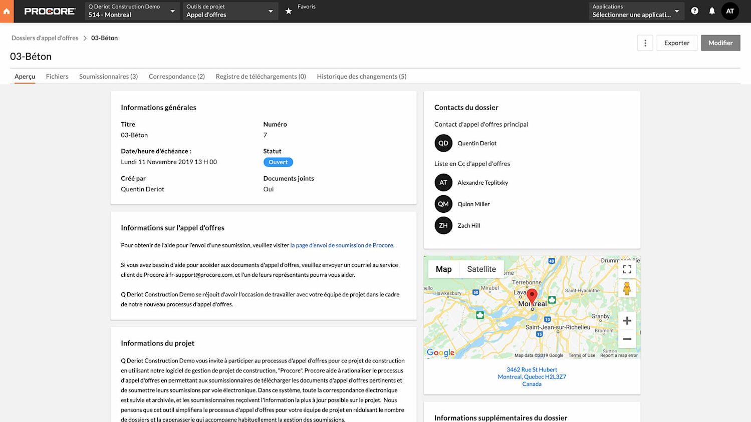The height and width of the screenshot is (422, 751).
Task: Click the Informations générales heading
Action: click(x=158, y=108)
